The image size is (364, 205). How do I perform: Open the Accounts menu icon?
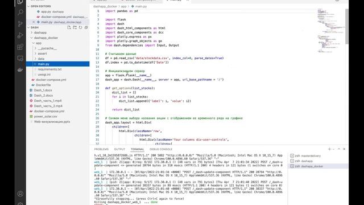click(x=20, y=194)
